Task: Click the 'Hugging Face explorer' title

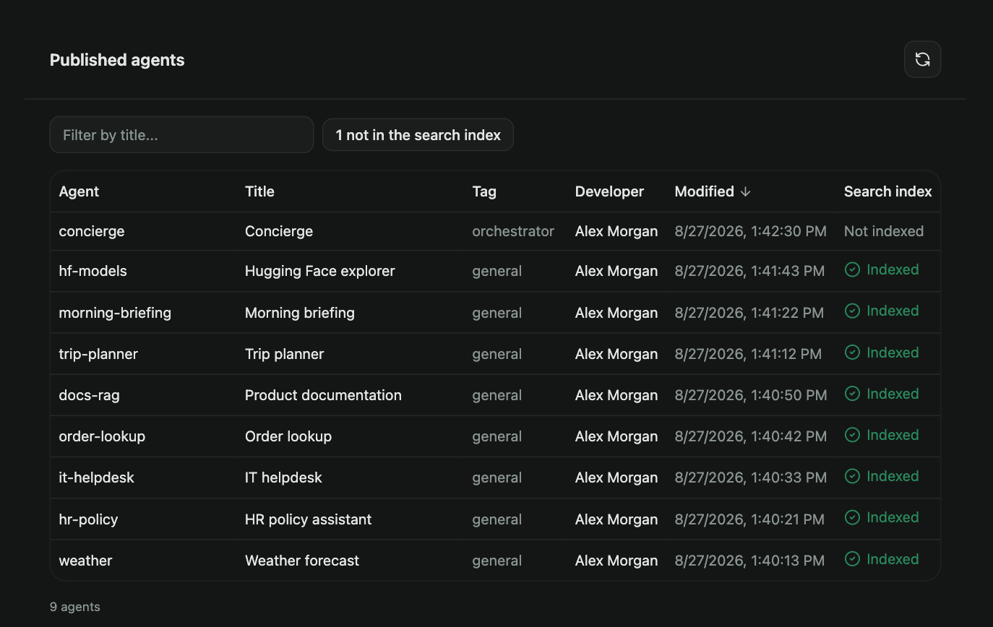Action: [320, 271]
